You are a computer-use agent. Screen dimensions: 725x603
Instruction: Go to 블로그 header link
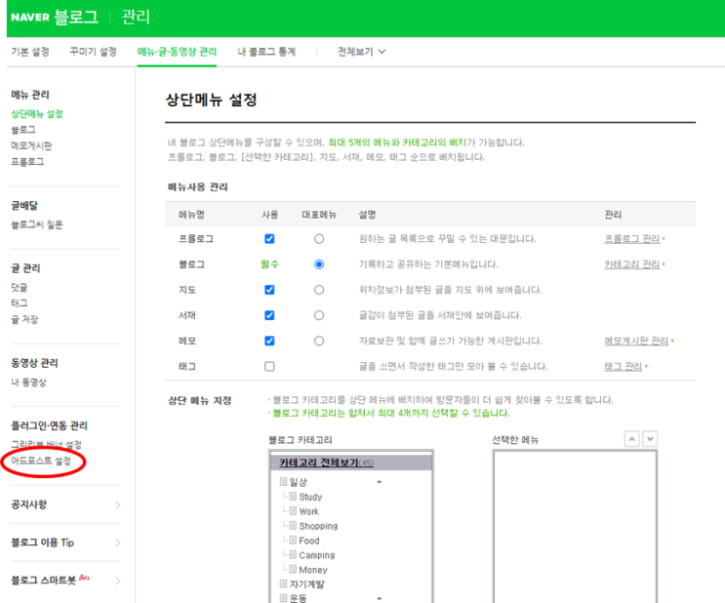click(x=76, y=18)
